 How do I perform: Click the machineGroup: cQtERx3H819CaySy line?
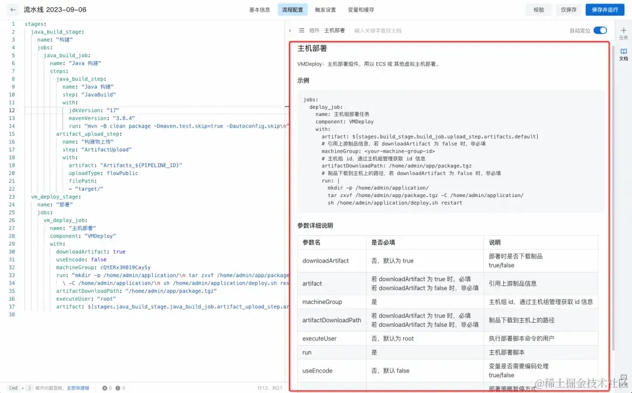click(x=103, y=267)
